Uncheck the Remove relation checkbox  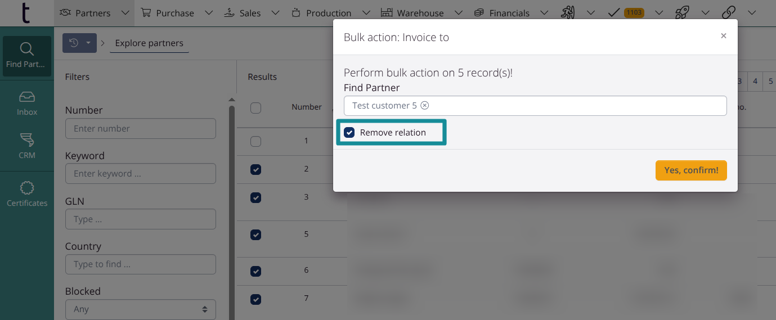coord(349,133)
